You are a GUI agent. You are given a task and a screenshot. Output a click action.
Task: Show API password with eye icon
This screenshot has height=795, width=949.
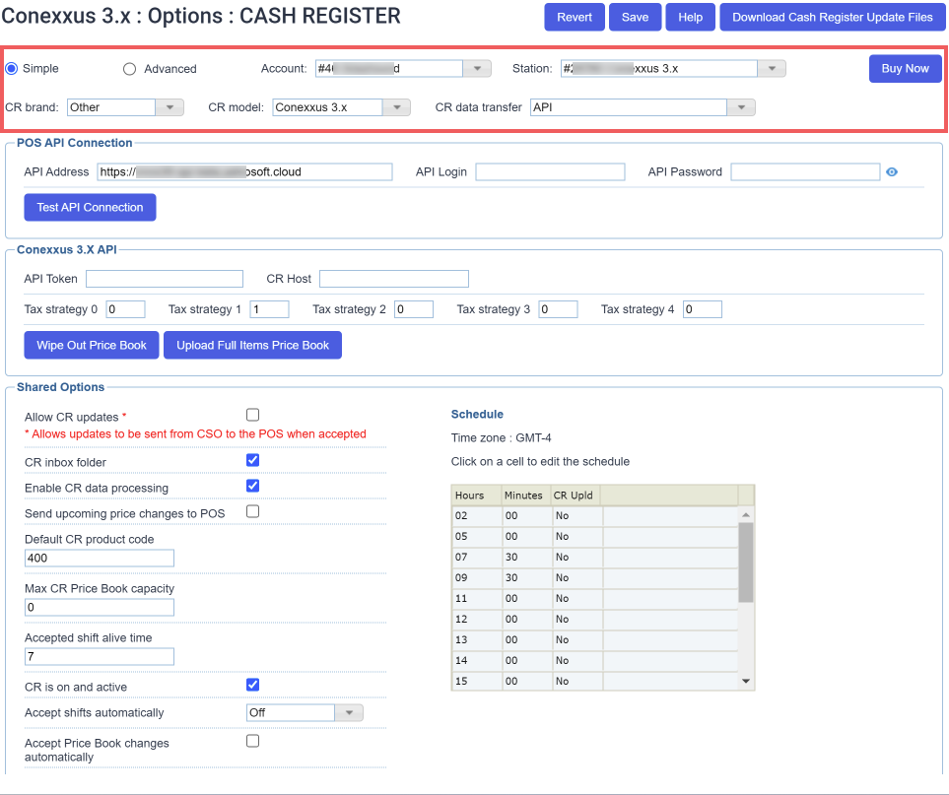pos(892,171)
